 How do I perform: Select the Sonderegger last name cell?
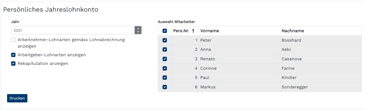coord(295,87)
